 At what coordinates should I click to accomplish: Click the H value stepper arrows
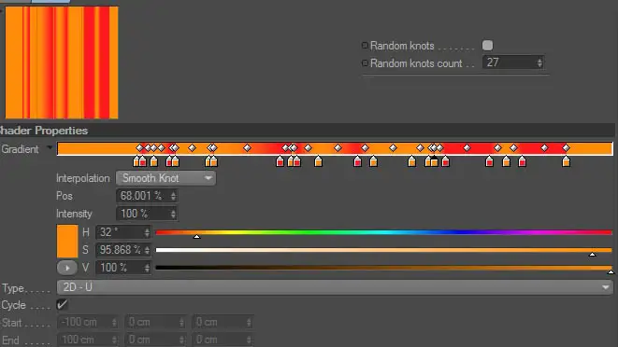pyautogui.click(x=147, y=232)
